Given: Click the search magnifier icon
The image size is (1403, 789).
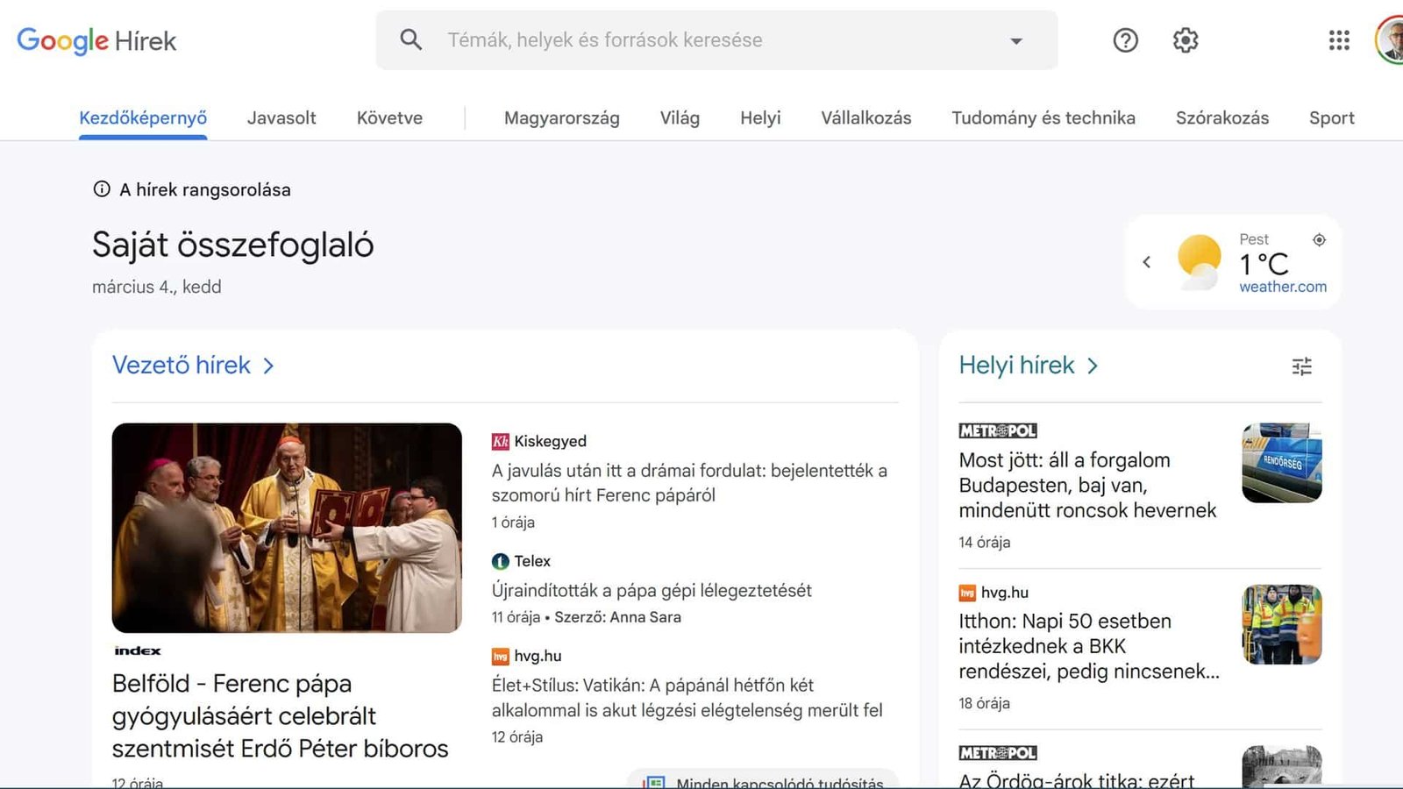Looking at the screenshot, I should point(410,39).
